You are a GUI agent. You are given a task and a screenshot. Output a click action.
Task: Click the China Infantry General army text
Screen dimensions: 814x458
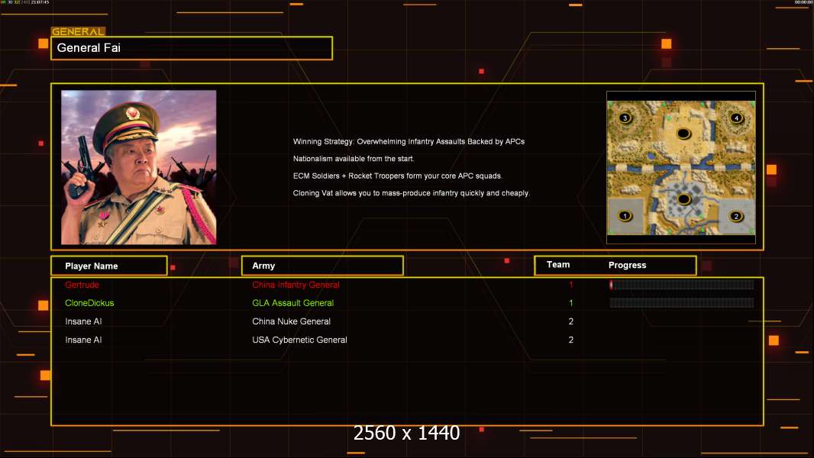296,285
